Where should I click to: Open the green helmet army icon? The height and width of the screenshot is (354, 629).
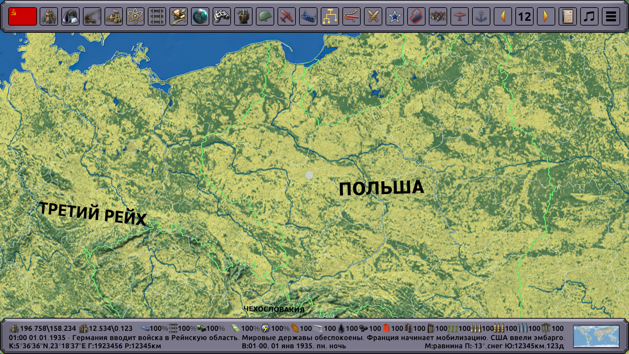(x=265, y=16)
